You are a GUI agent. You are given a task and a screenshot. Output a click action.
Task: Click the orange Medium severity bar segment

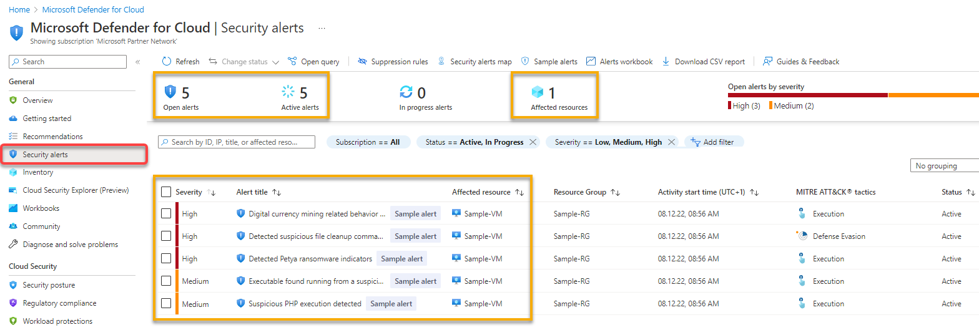(x=933, y=95)
